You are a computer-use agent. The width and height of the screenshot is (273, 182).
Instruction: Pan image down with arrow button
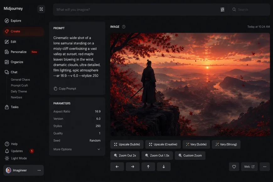click(164, 167)
